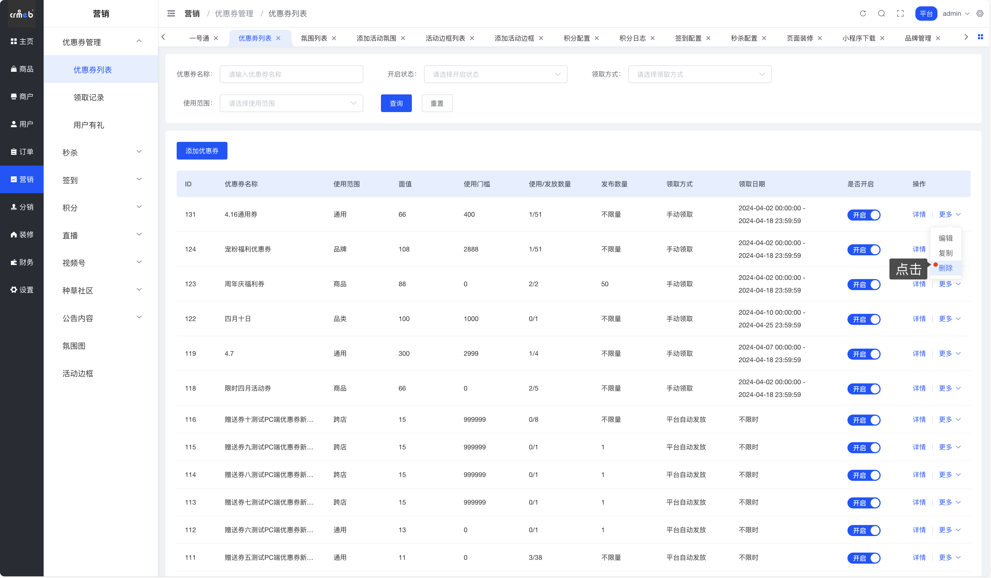Turn off switch for coupon ID 111
This screenshot has height=578, width=991.
863,558
